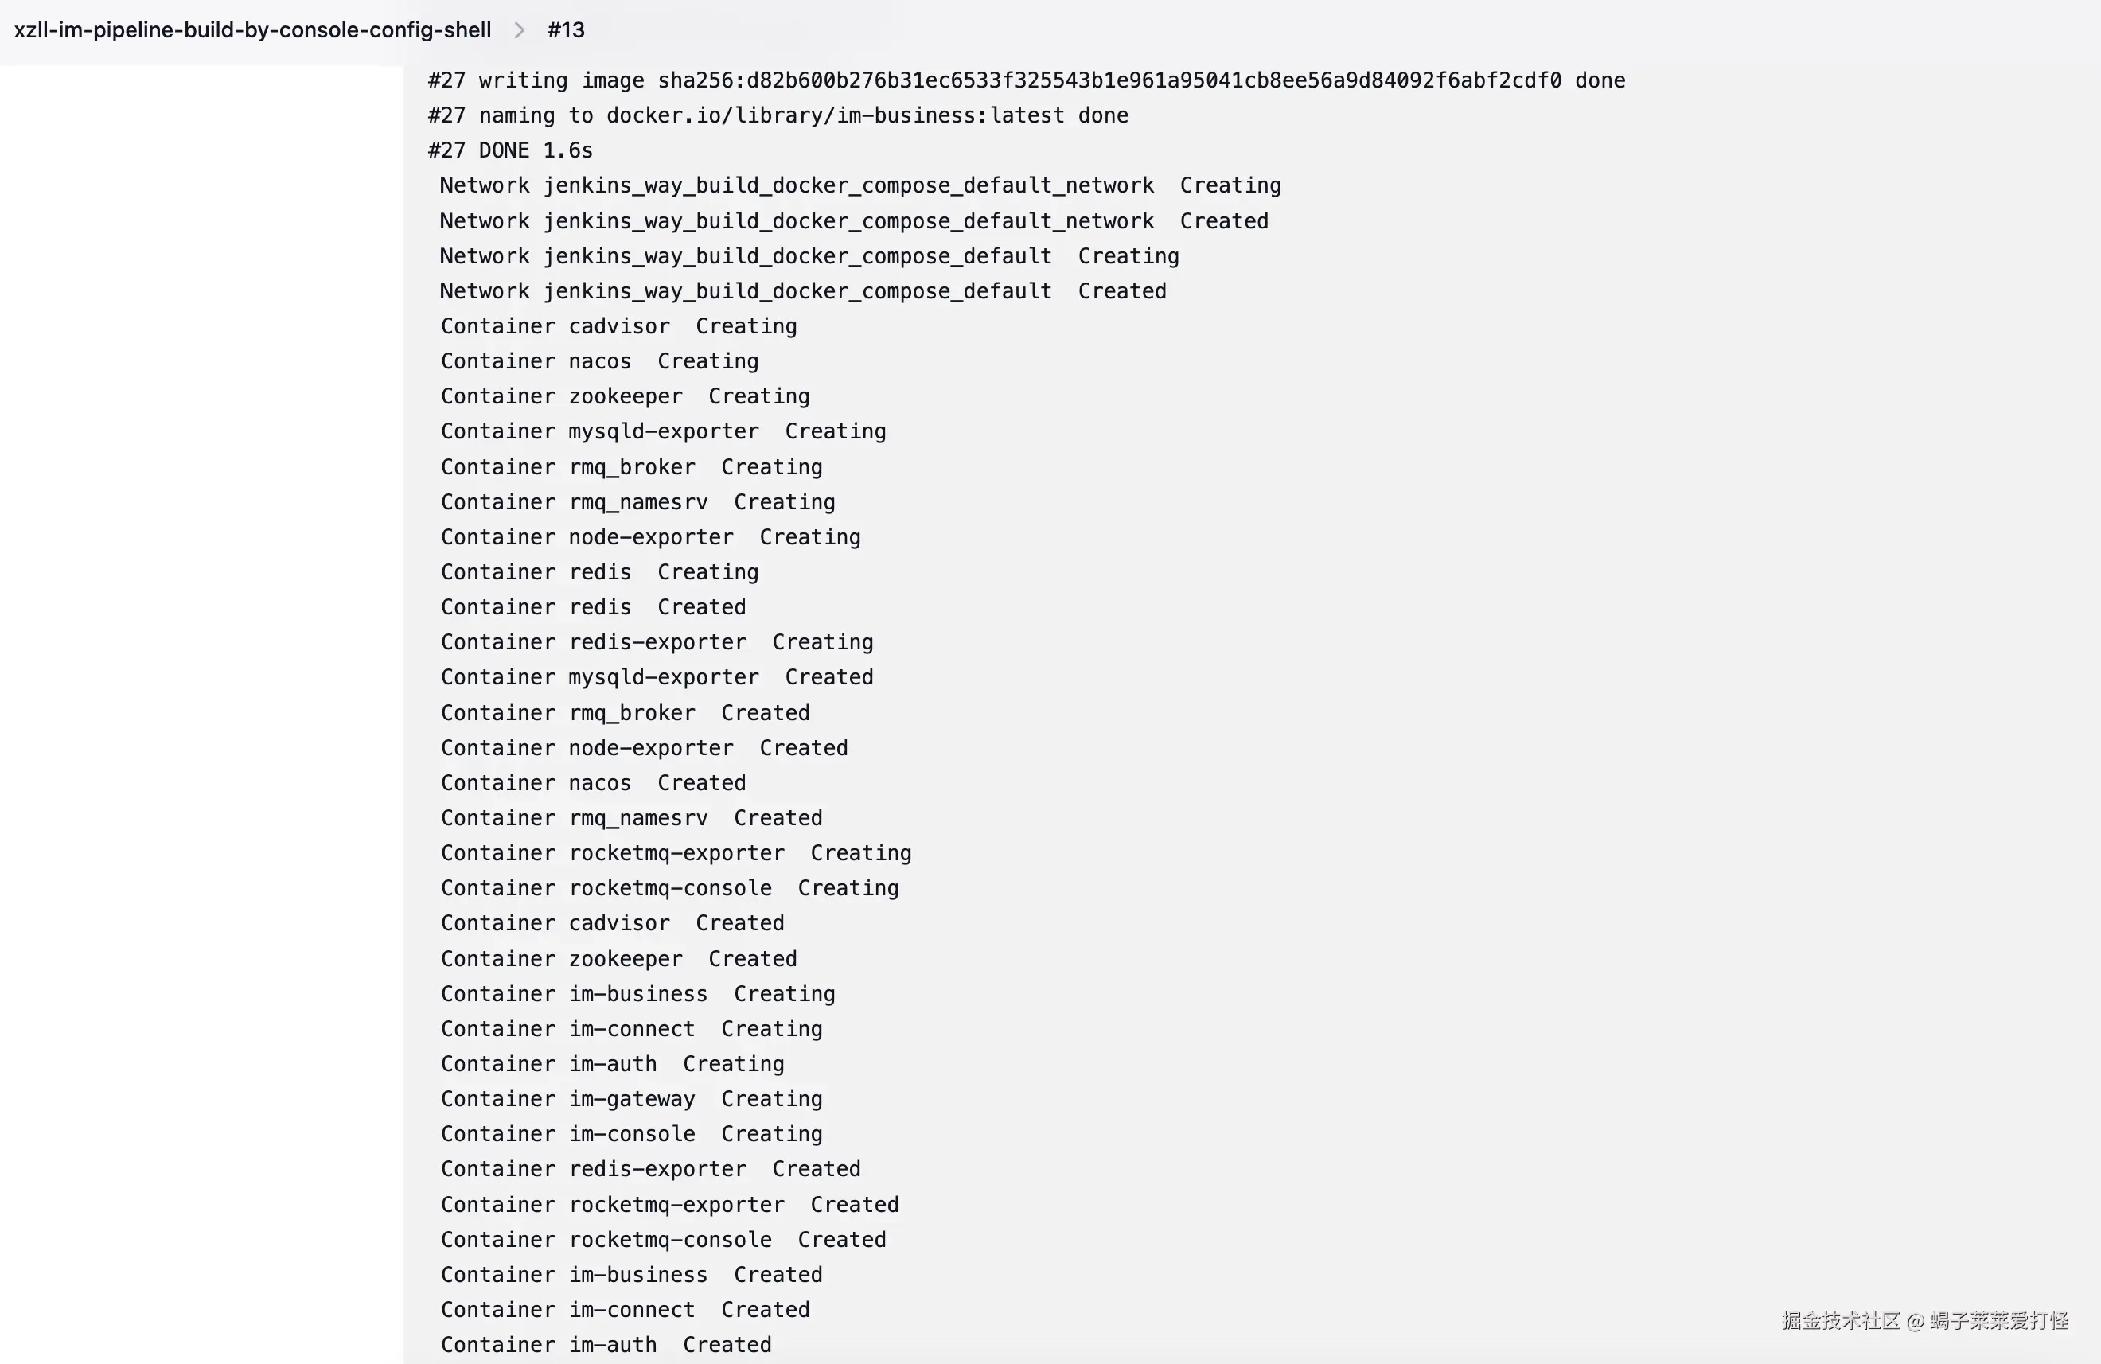Click the naming to docker.io/library/im-business log line
2101x1364 pixels.
click(778, 115)
